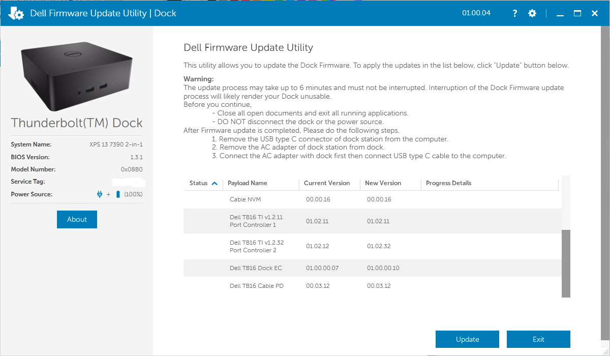Click BIOS version value 1.3.1
Viewport: 610px width, 356px height.
137,157
